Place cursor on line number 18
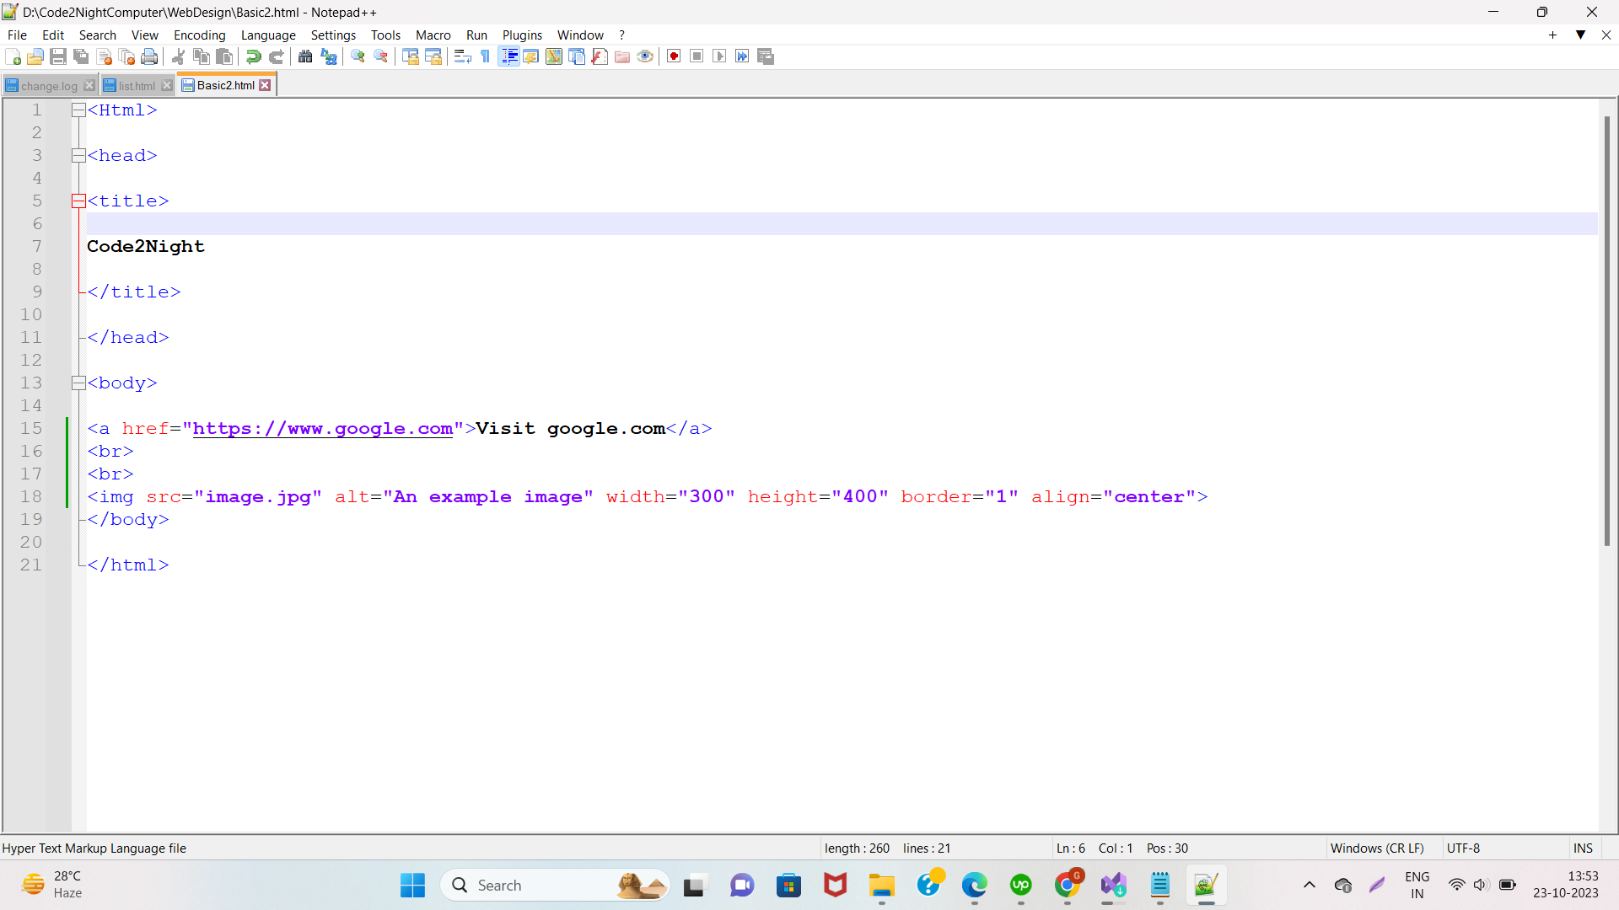This screenshot has width=1619, height=910. pos(31,496)
